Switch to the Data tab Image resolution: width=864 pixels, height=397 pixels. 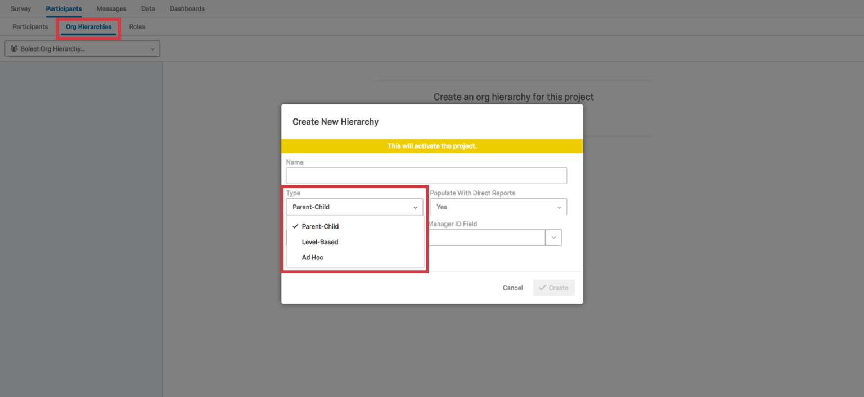(x=148, y=8)
